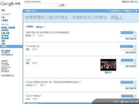Screen dimensions: 139x104
Task: Select the 各級學校 topic in the sidebar
Action: [5, 30]
